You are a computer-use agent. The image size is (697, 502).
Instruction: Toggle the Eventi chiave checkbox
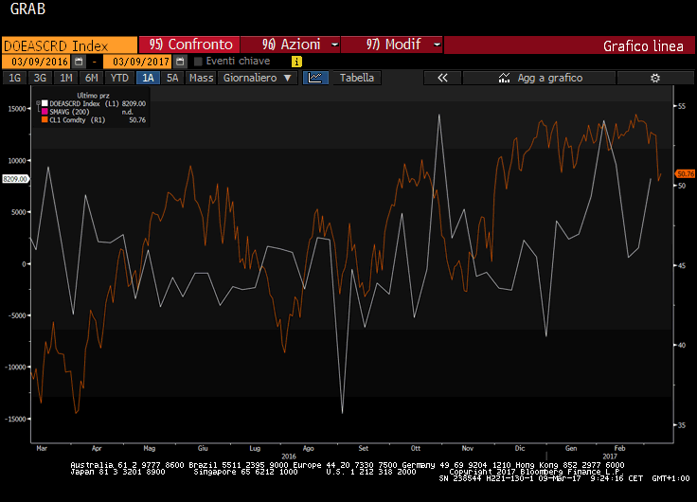click(x=198, y=62)
